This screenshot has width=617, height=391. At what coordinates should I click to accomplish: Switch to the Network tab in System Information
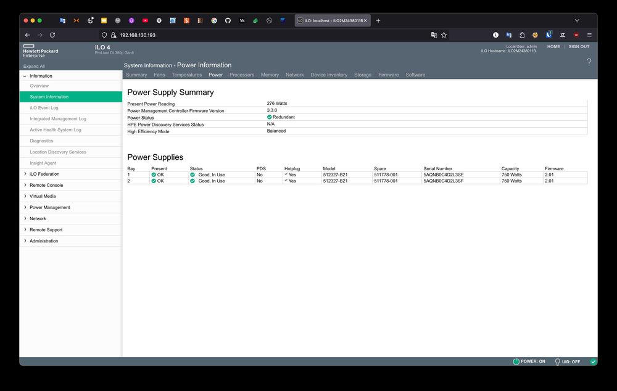(295, 75)
